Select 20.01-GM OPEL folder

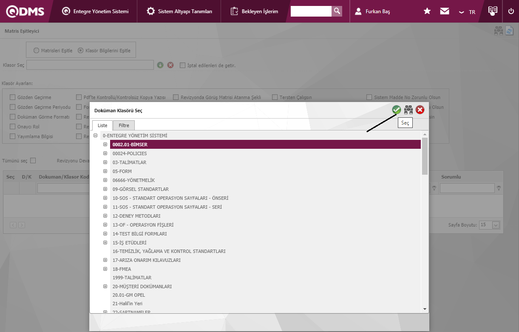pyautogui.click(x=129, y=295)
